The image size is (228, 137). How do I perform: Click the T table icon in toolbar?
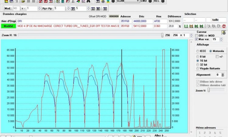pos(98,1)
